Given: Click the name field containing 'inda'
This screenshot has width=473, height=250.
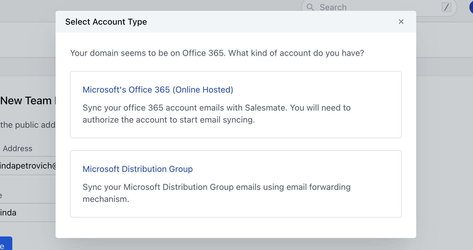Looking at the screenshot, I should [28, 212].
